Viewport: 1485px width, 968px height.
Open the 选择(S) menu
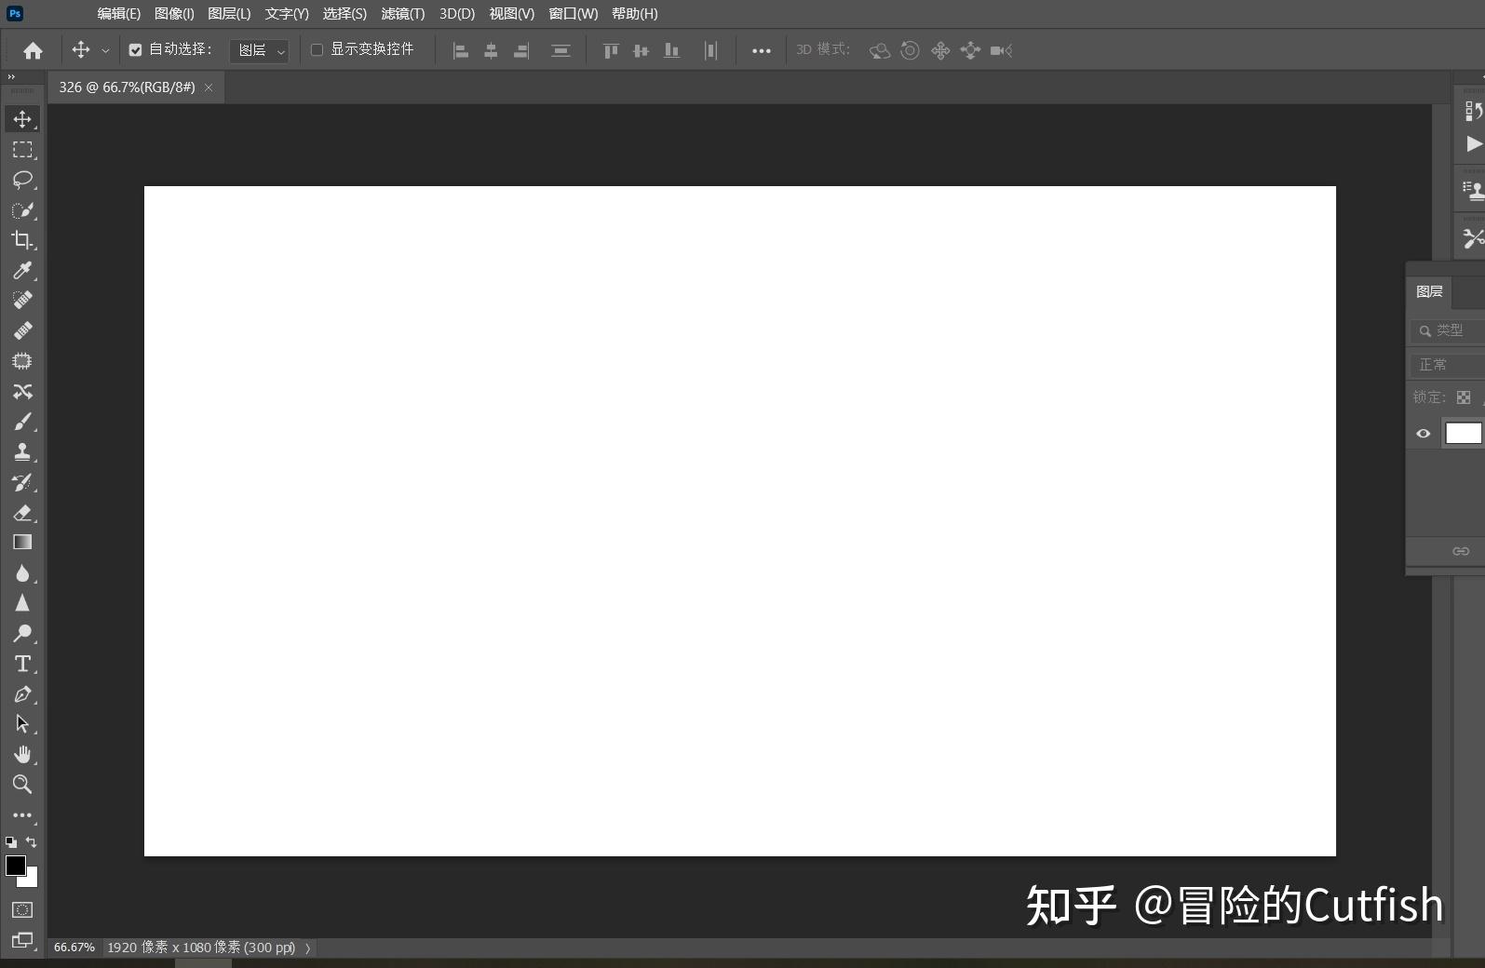pyautogui.click(x=344, y=14)
